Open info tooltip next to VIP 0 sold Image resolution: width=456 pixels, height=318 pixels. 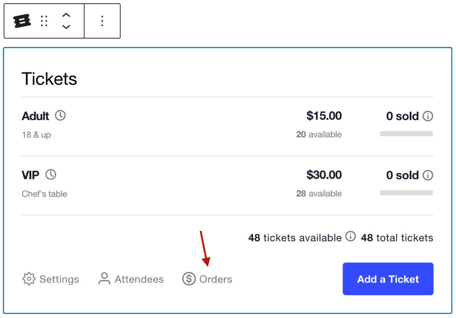(428, 175)
